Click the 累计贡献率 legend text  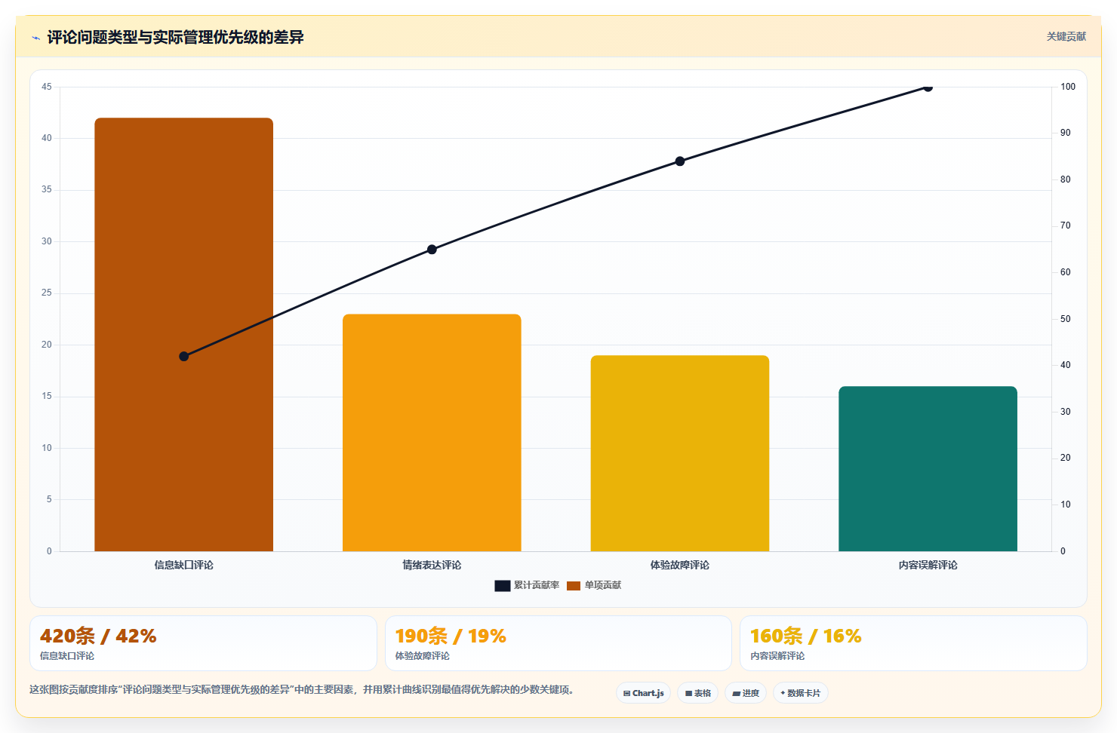tap(537, 585)
